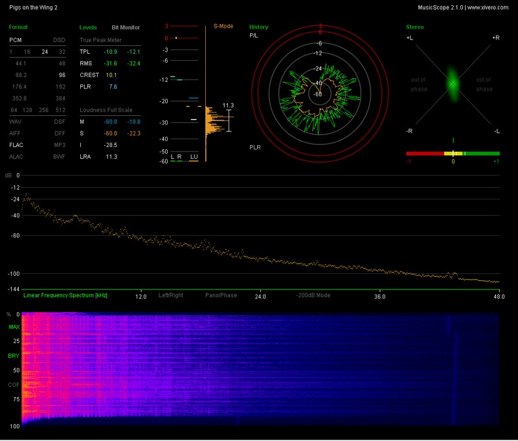Click the stereo correlation balance bar
The image size is (518, 441).
[x=453, y=153]
